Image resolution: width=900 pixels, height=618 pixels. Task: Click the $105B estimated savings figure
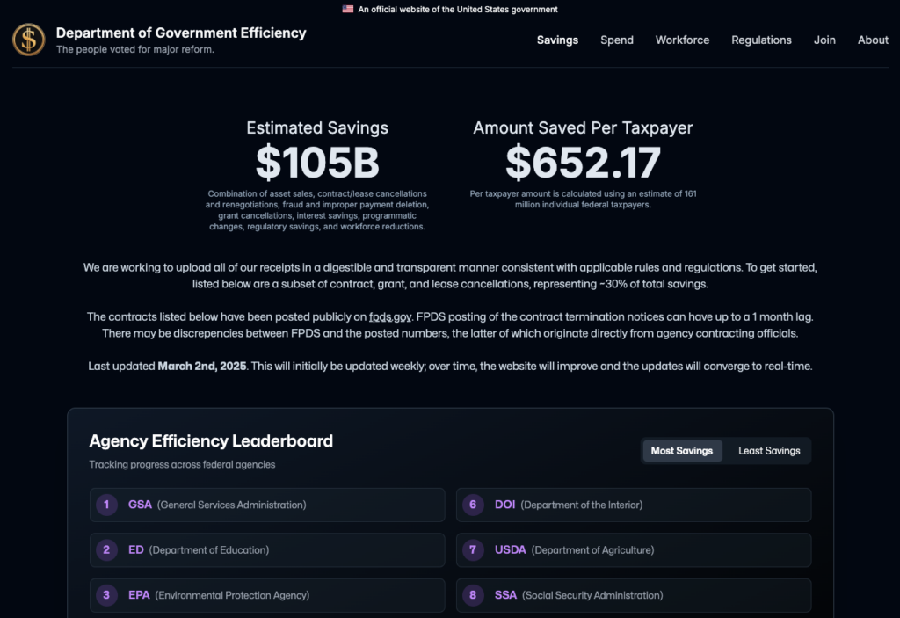click(317, 163)
